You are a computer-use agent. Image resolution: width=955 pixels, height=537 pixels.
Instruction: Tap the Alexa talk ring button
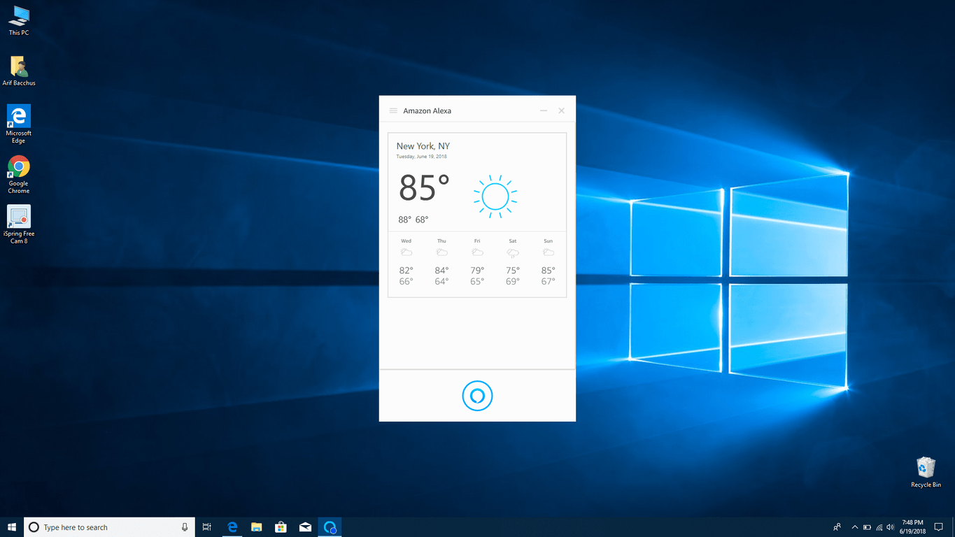(477, 396)
